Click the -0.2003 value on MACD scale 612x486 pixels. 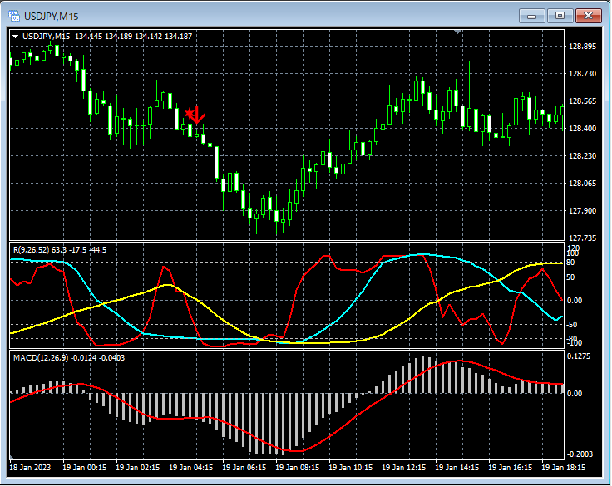click(x=580, y=454)
